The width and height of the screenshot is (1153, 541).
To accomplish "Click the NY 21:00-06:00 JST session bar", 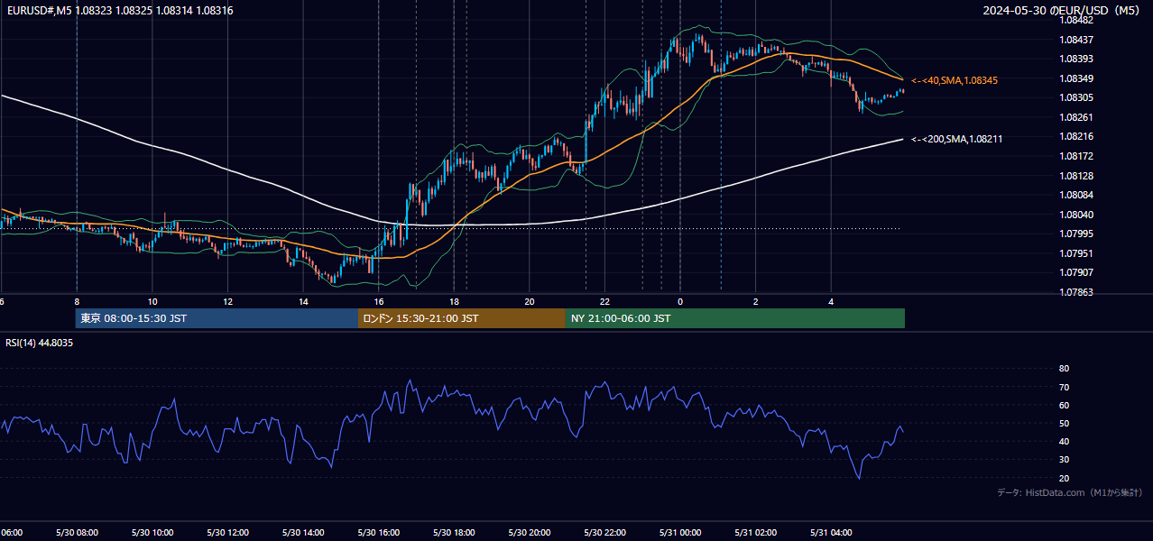I will (x=735, y=318).
